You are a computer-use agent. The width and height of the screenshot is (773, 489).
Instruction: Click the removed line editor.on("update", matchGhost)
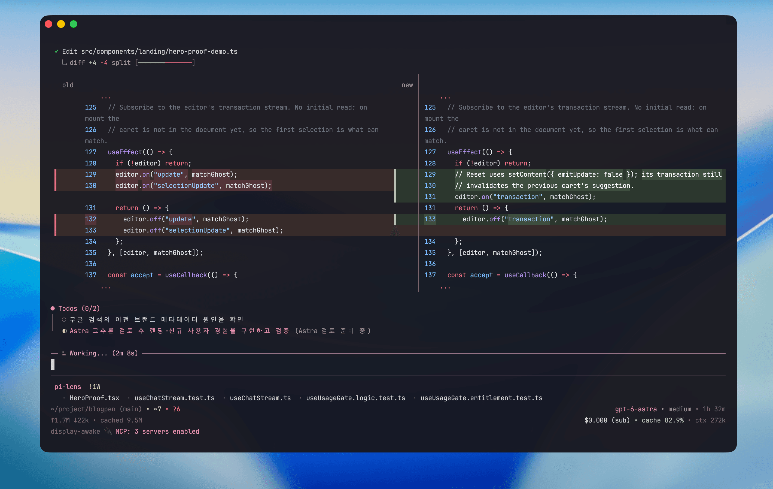tap(176, 174)
